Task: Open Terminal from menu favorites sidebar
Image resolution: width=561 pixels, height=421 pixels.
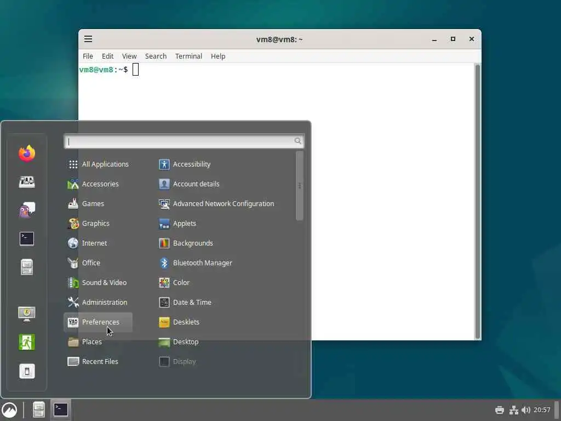Action: 27,238
